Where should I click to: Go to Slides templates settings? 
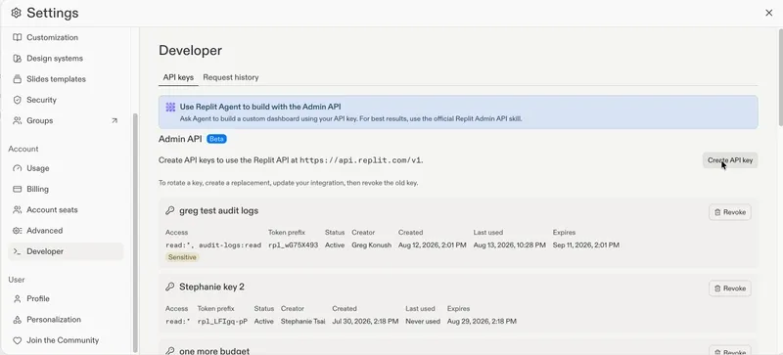[66, 79]
